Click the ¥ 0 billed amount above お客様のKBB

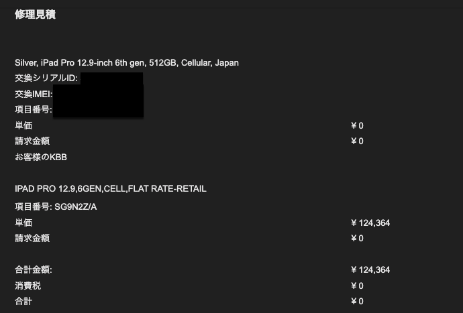click(357, 141)
